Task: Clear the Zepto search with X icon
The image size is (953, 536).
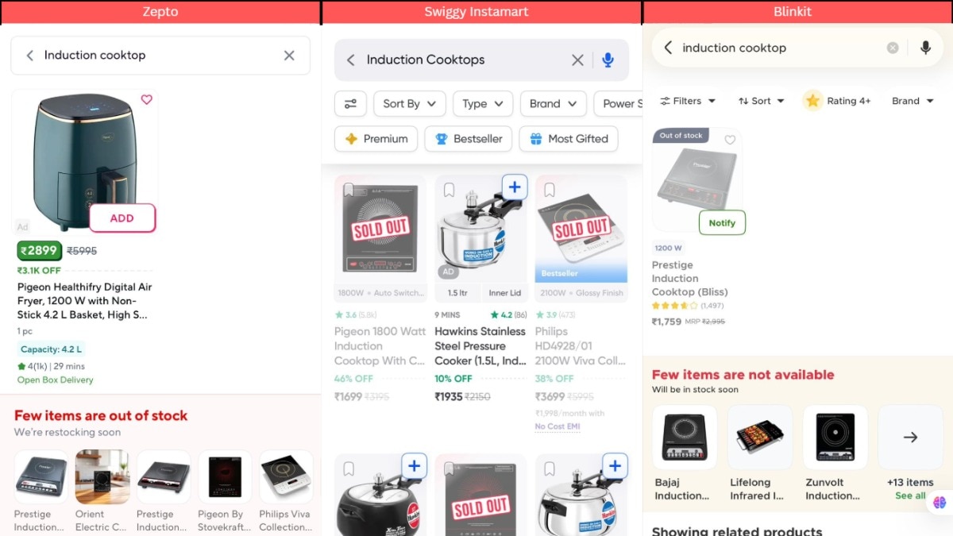Action: (289, 56)
